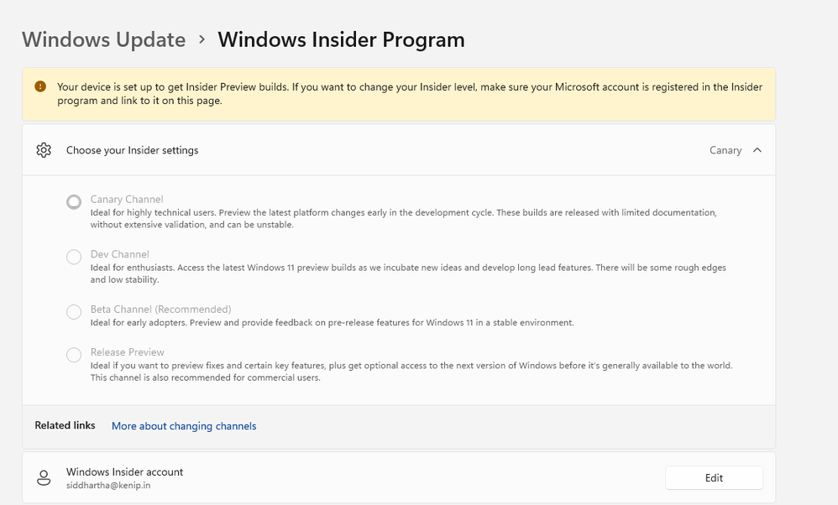Open "More about changing channels" link

point(184,426)
